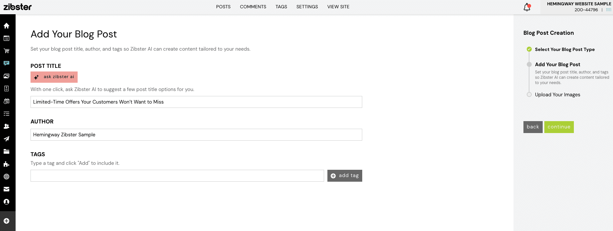Open the user account profile icon
This screenshot has height=231, width=613.
(x=6, y=202)
